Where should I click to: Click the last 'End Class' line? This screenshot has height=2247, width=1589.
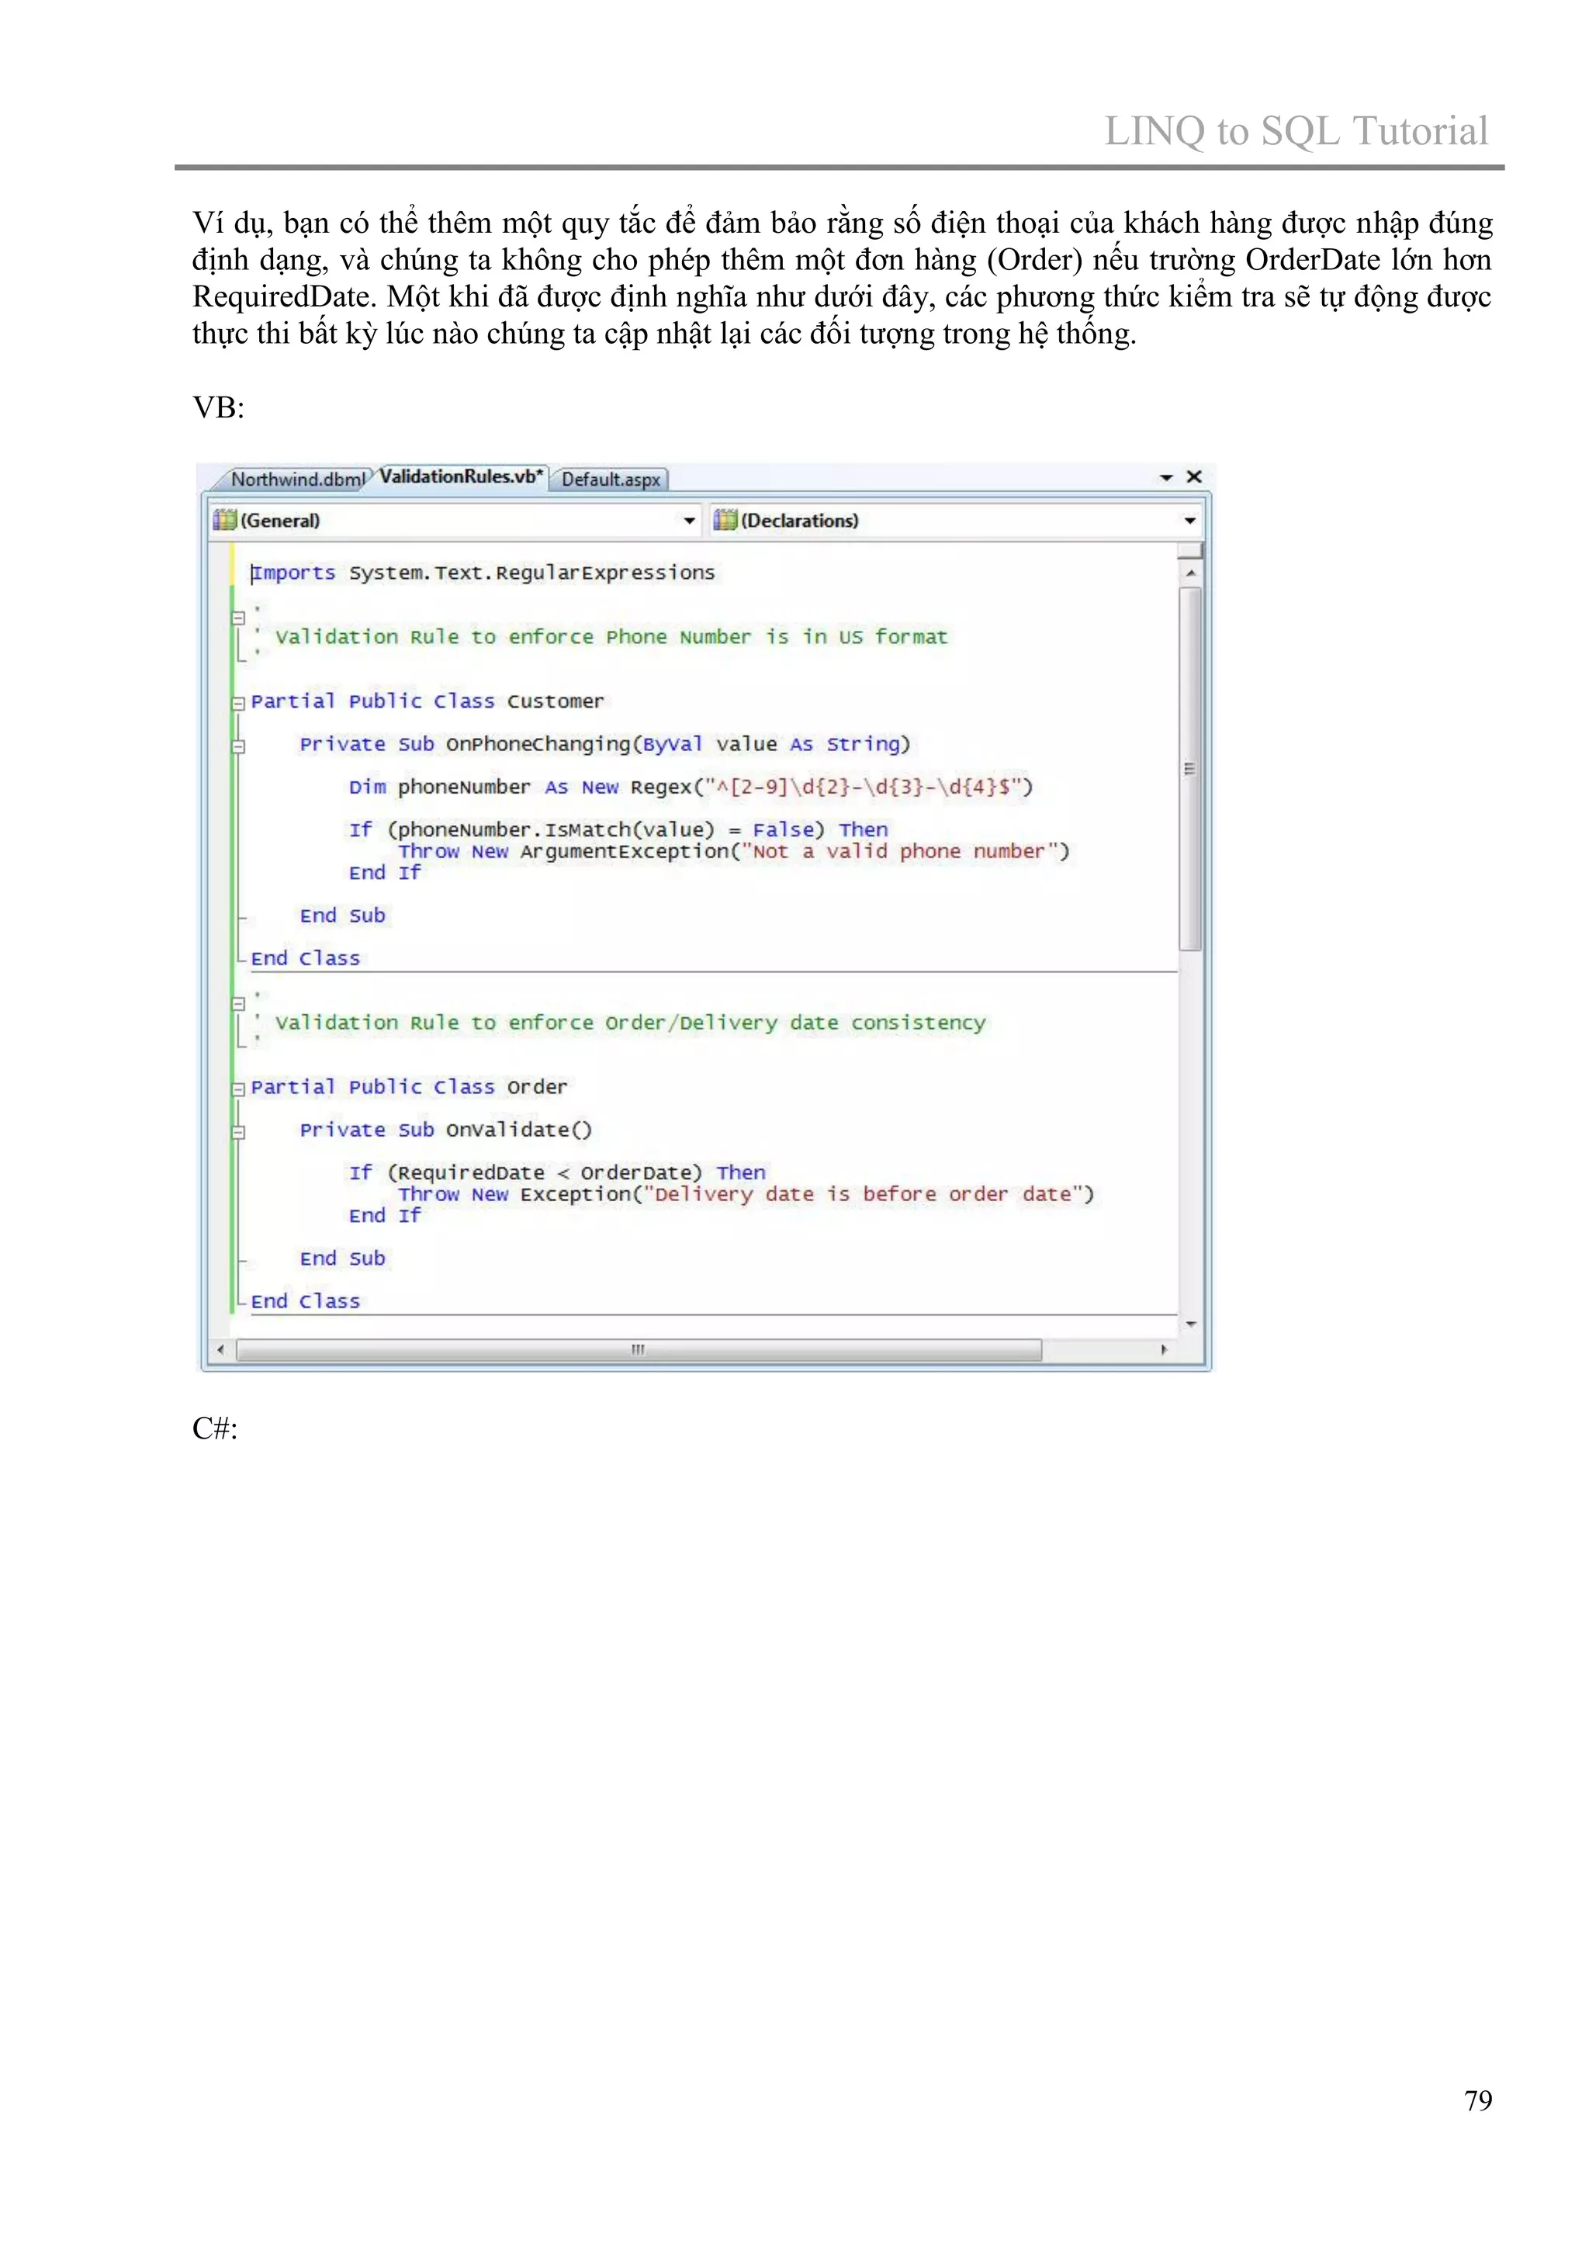click(305, 1300)
